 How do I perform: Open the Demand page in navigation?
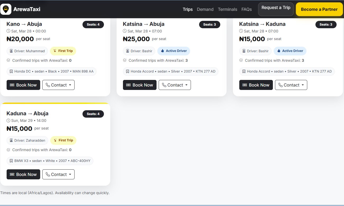pyautogui.click(x=205, y=9)
